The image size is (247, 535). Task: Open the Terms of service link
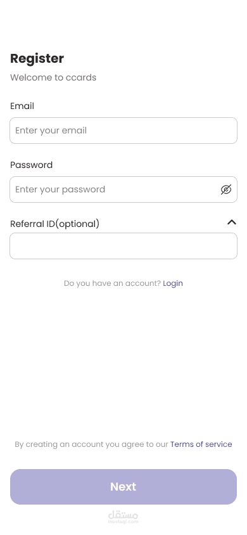(201, 444)
